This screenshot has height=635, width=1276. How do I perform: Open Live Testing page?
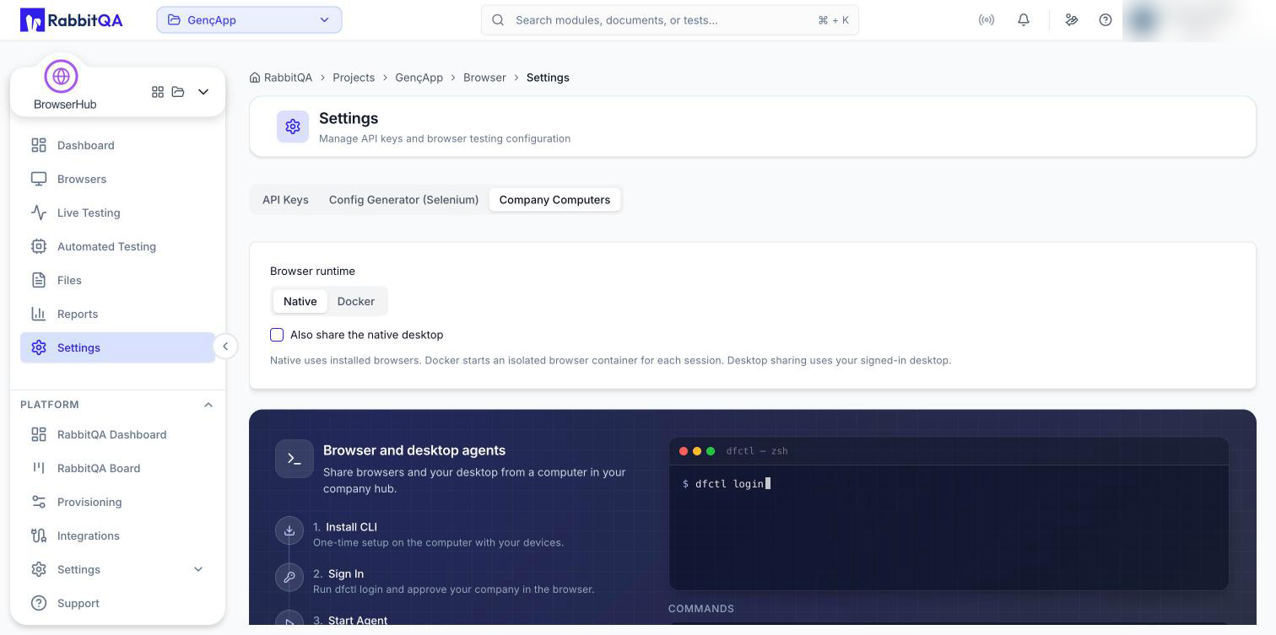[117, 213]
